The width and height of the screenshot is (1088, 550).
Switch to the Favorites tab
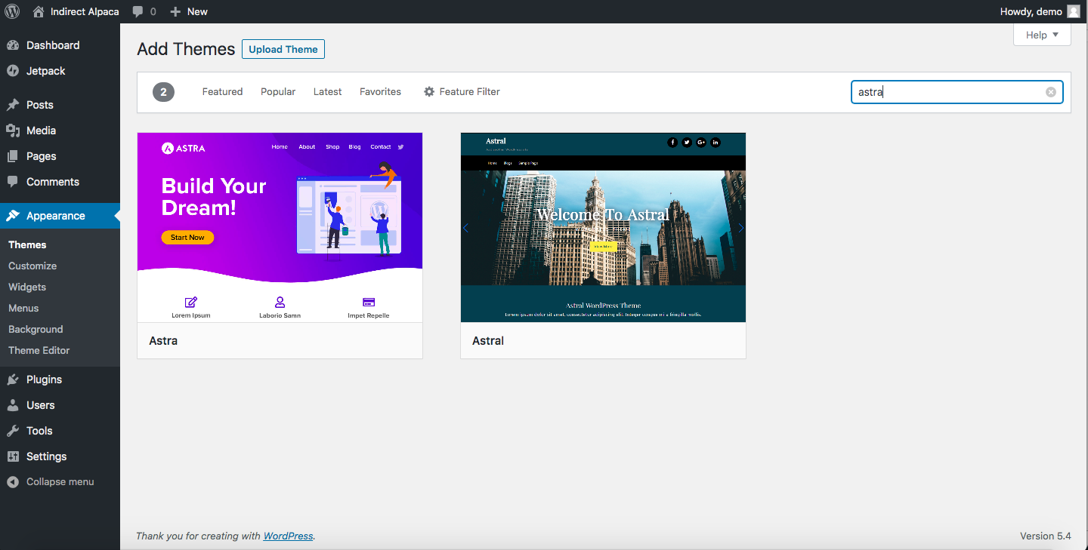click(x=380, y=91)
